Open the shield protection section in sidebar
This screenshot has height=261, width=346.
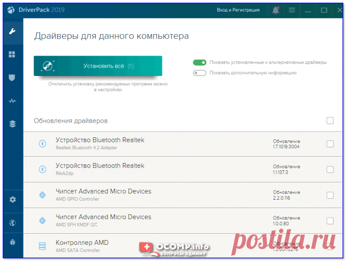coord(12,78)
